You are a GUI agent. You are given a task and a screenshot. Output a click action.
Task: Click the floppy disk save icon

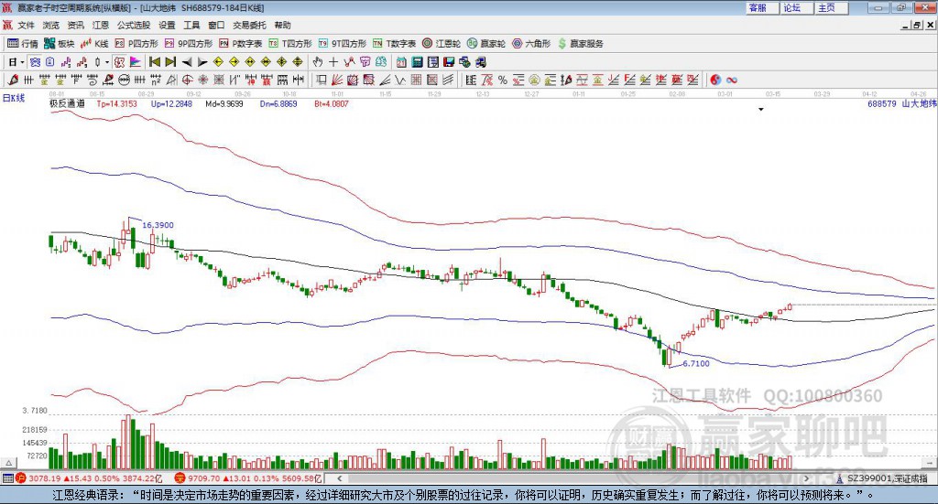449,62
